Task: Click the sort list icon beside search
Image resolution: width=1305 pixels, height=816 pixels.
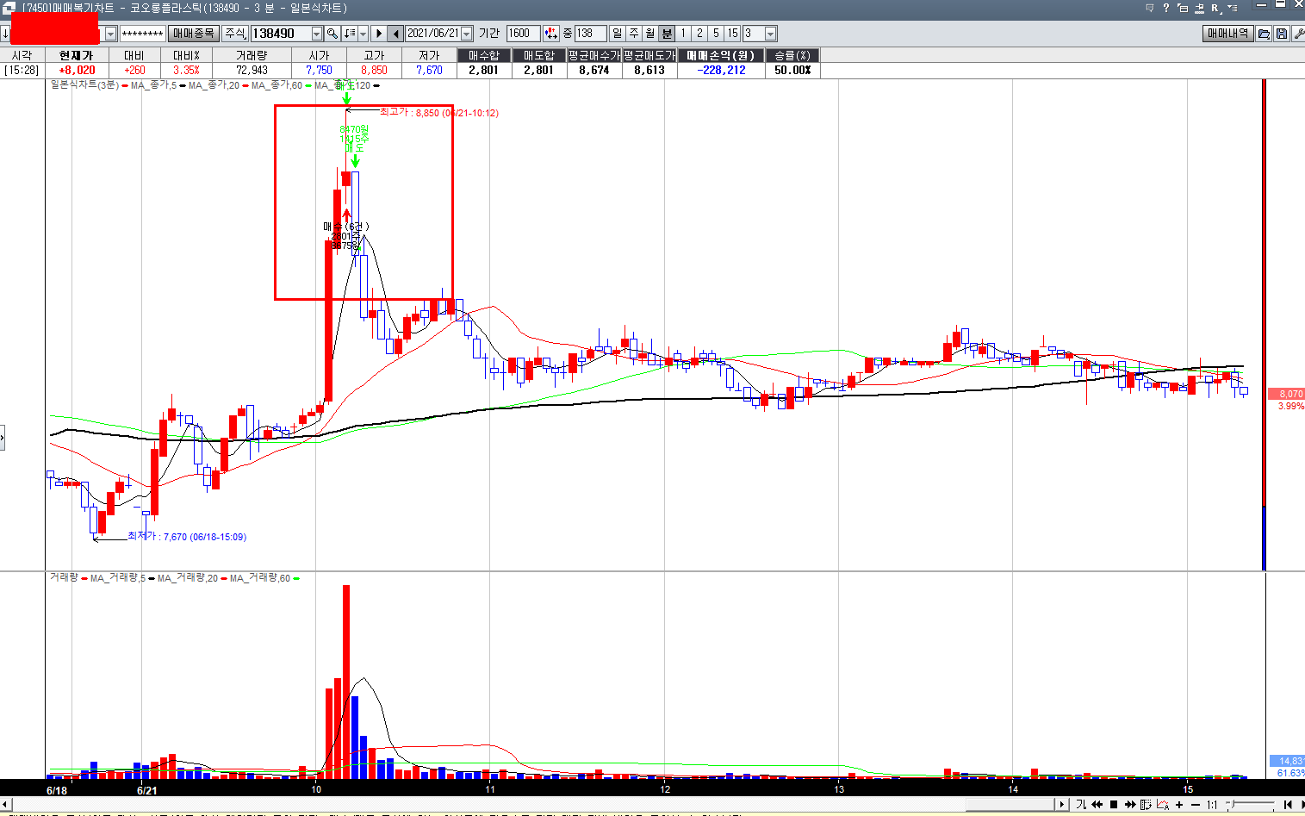Action: (x=349, y=34)
